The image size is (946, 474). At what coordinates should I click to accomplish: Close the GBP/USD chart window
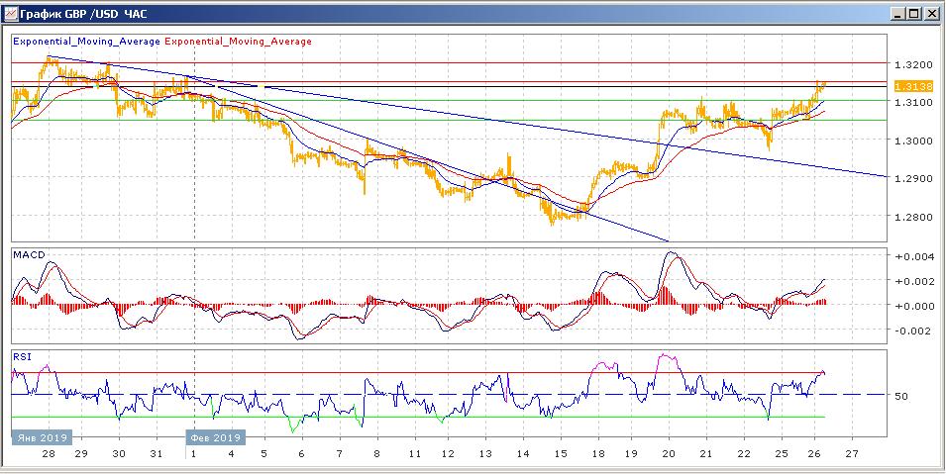[x=931, y=13]
